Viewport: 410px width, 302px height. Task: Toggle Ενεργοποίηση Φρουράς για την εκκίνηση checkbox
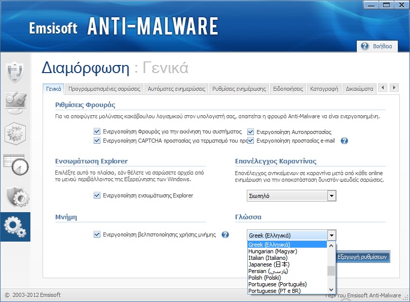click(x=97, y=131)
